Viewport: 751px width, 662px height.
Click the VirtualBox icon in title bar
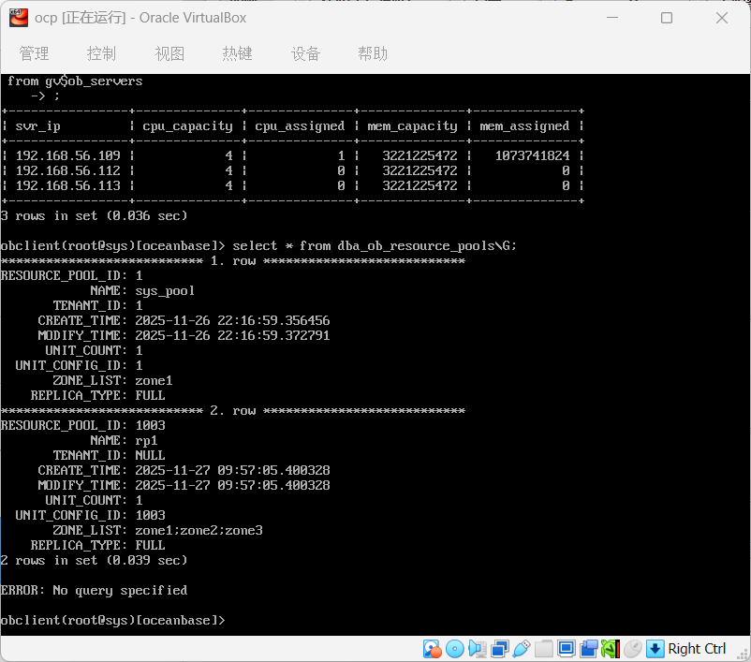click(17, 18)
